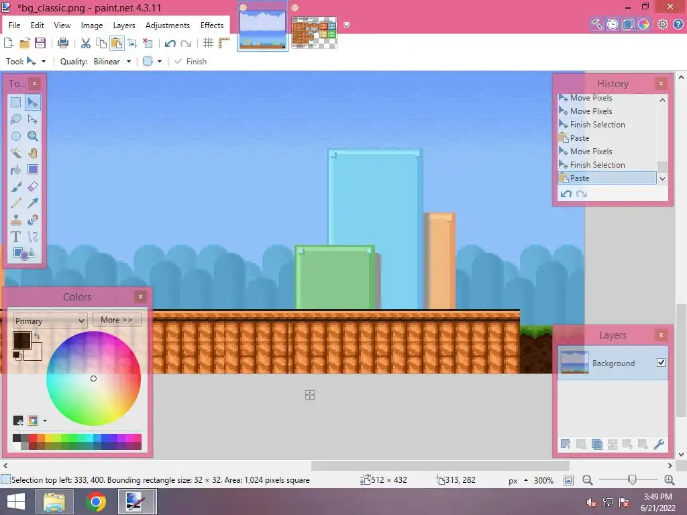This screenshot has width=687, height=515.
Task: Toggle the Colors window wheel button
Action: coord(643,24)
